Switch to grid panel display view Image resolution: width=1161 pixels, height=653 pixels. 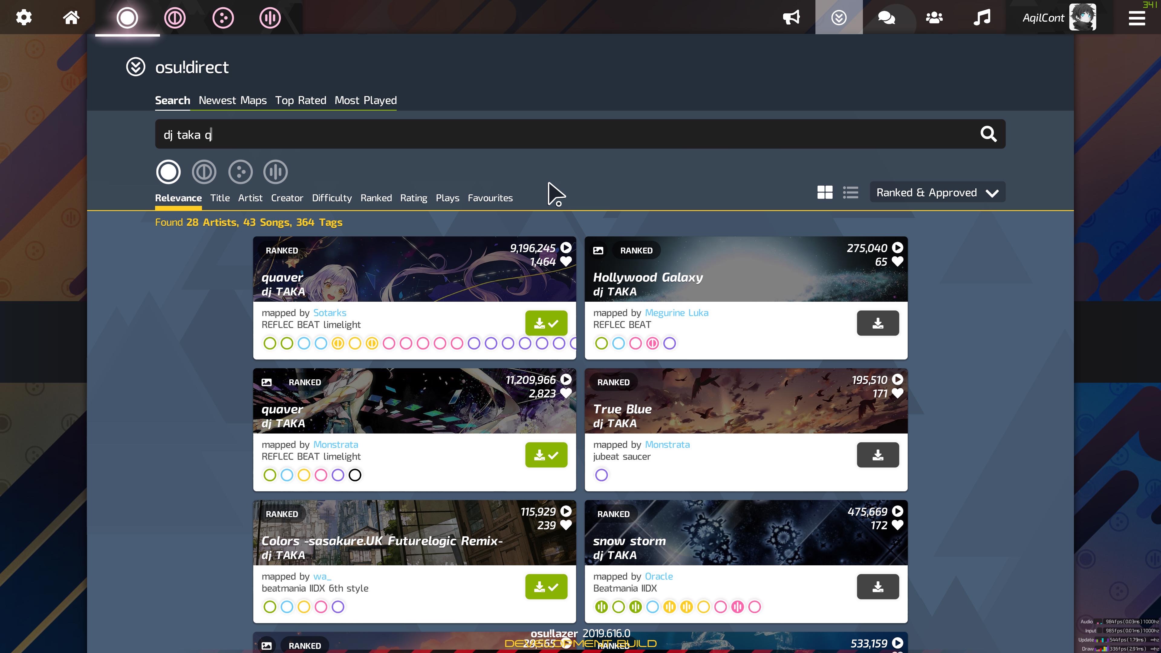coord(825,193)
